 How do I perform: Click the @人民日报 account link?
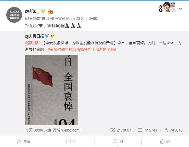[34, 36]
